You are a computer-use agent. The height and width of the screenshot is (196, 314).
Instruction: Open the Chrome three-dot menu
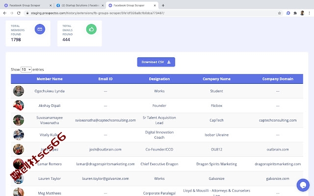click(309, 13)
